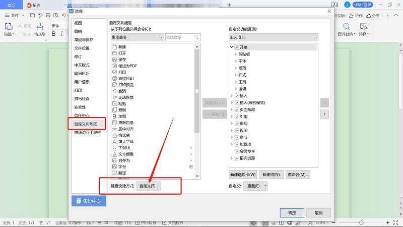Toggle Bold B icon in the ribbon
The width and height of the screenshot is (403, 227).
54,34
